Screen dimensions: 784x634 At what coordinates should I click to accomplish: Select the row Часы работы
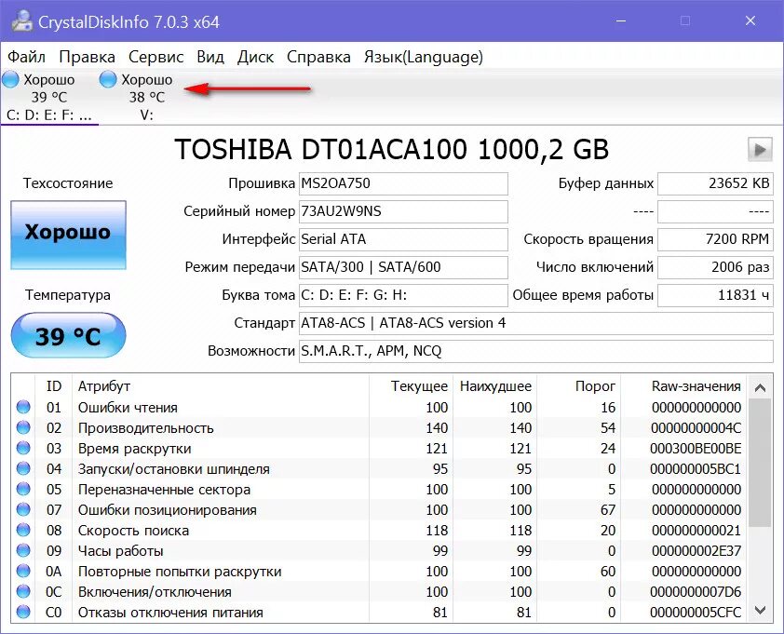tap(379, 550)
